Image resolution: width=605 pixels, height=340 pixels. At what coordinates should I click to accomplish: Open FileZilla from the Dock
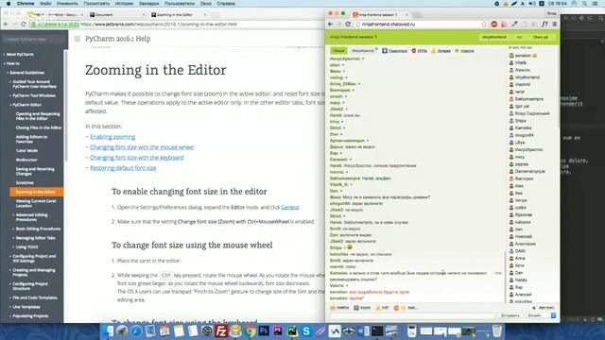coord(221,331)
